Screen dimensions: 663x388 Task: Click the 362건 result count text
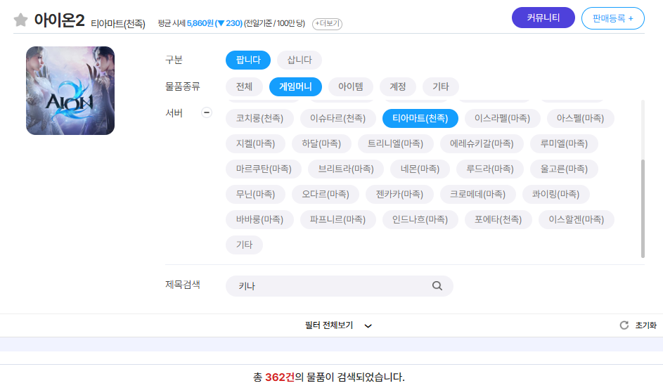coord(280,377)
